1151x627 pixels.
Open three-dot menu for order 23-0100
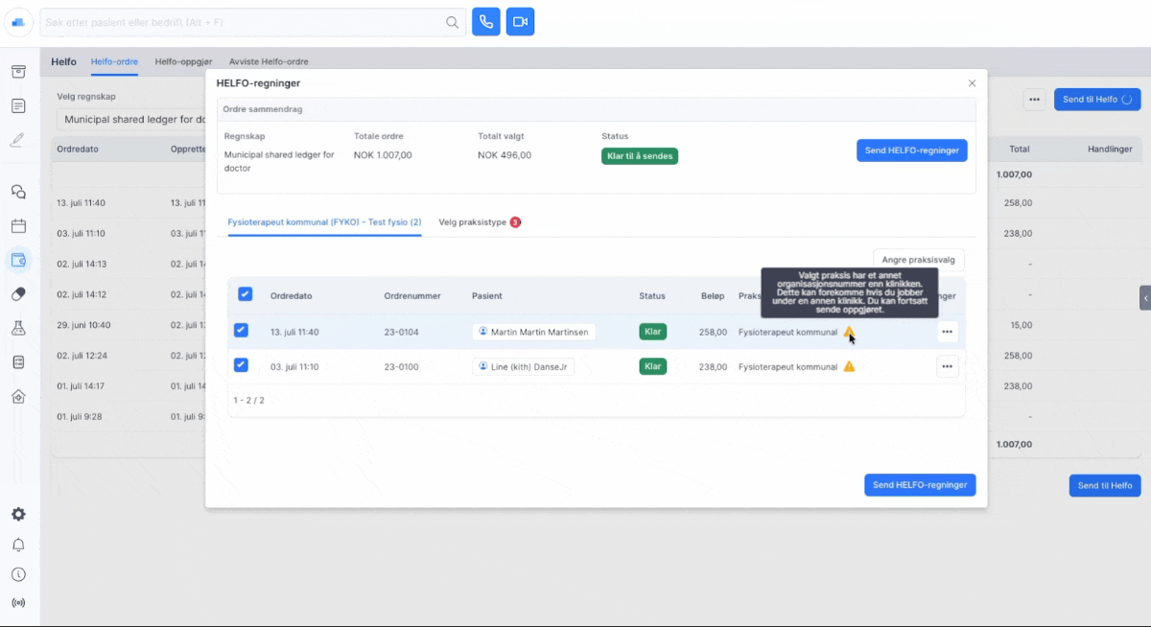click(x=948, y=366)
